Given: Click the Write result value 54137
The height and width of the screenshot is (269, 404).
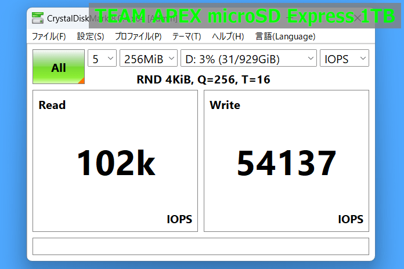Looking at the screenshot, I should 286,163.
